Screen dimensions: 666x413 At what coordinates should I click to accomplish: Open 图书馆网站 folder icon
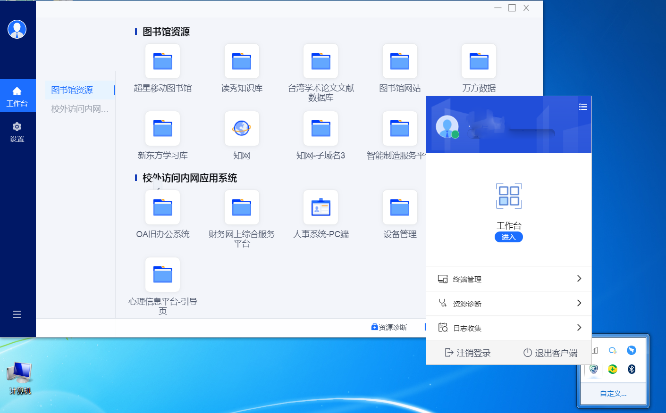pyautogui.click(x=400, y=61)
